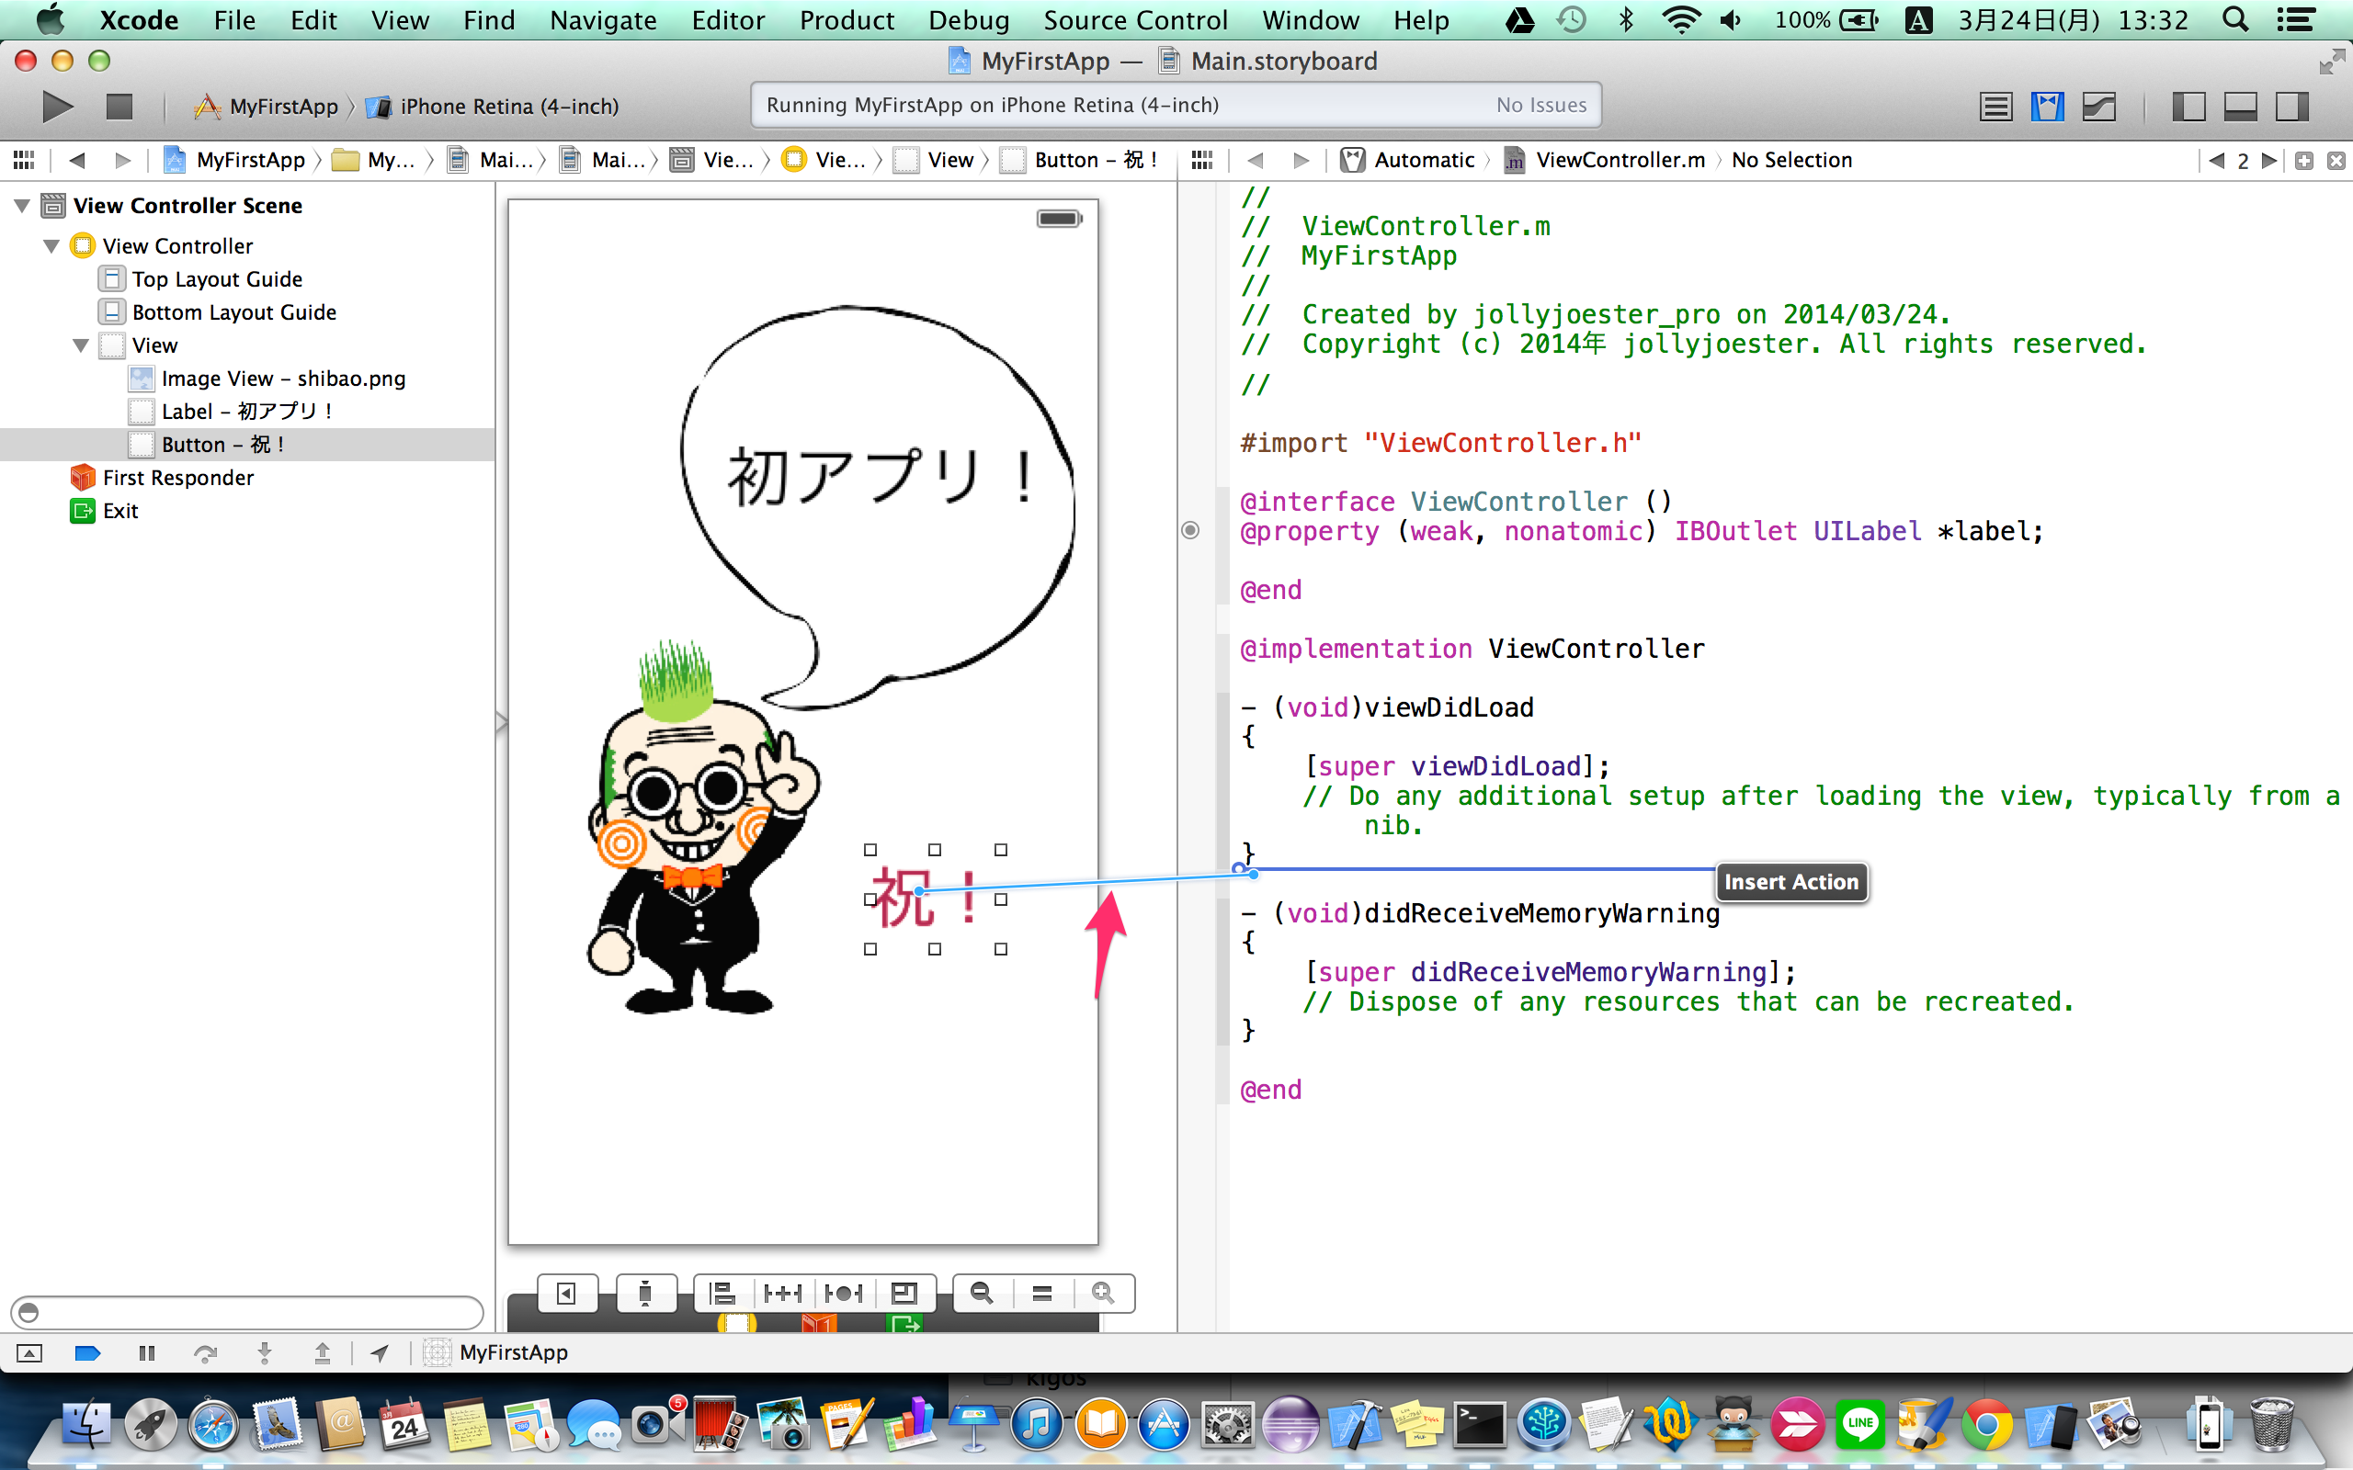Viewport: 2353px width, 1470px height.
Task: Collapse the View Controller item in outline
Action: pos(51,246)
